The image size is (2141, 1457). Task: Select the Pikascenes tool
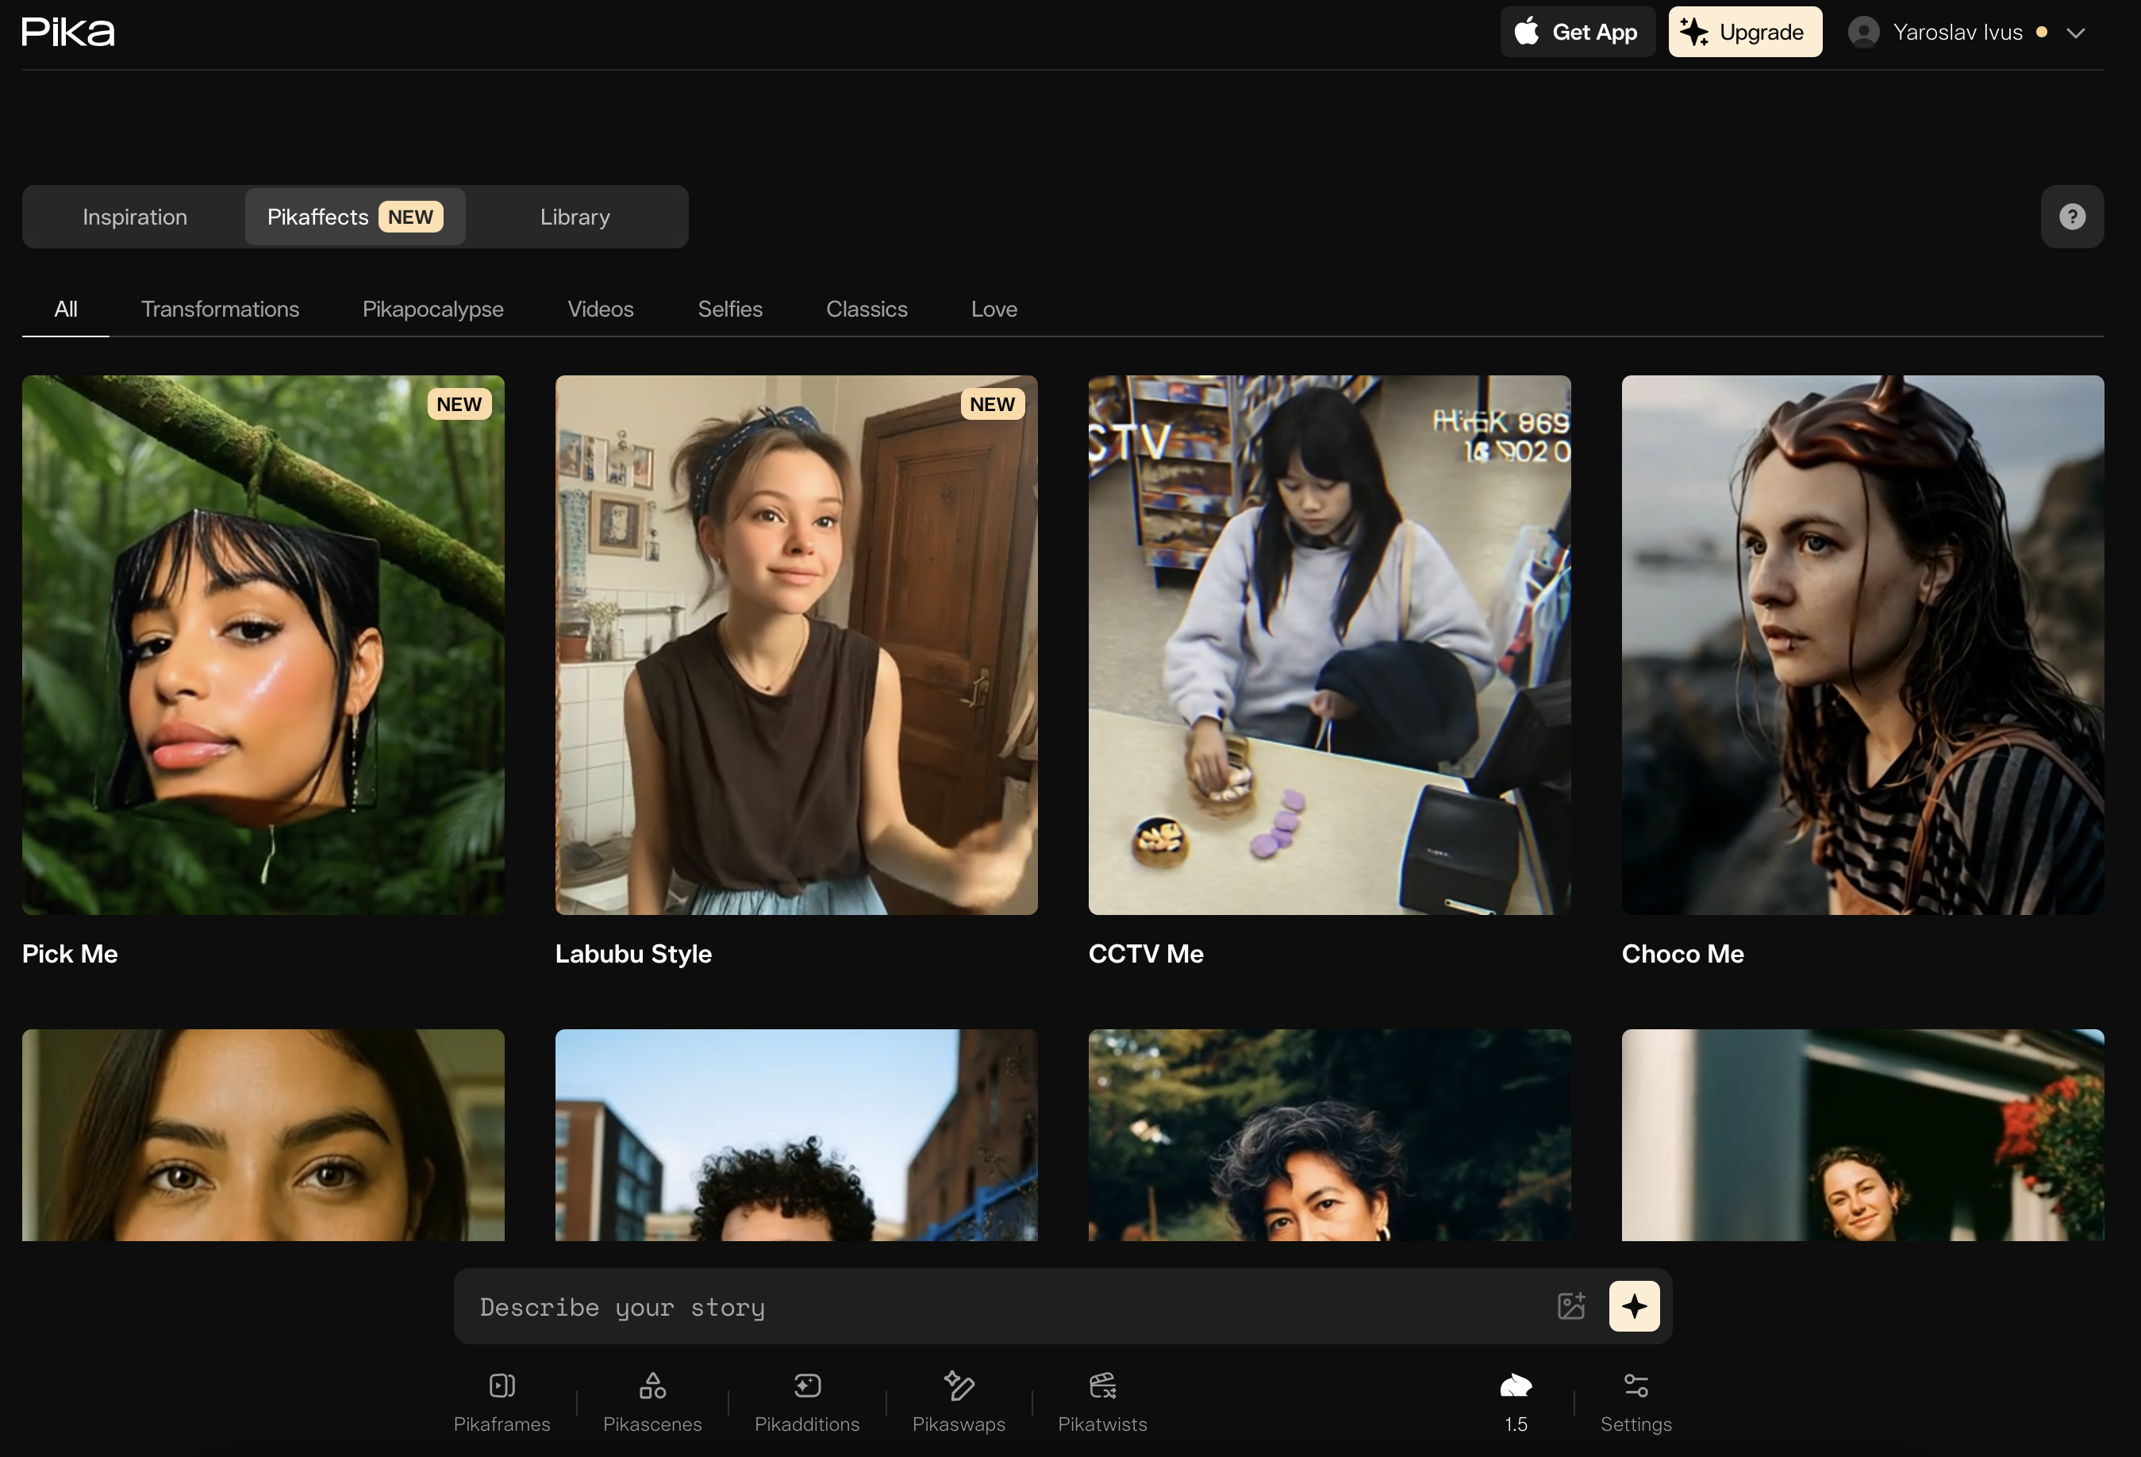652,1401
